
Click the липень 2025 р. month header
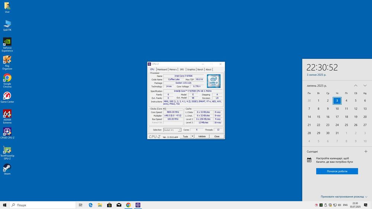pyautogui.click(x=317, y=86)
